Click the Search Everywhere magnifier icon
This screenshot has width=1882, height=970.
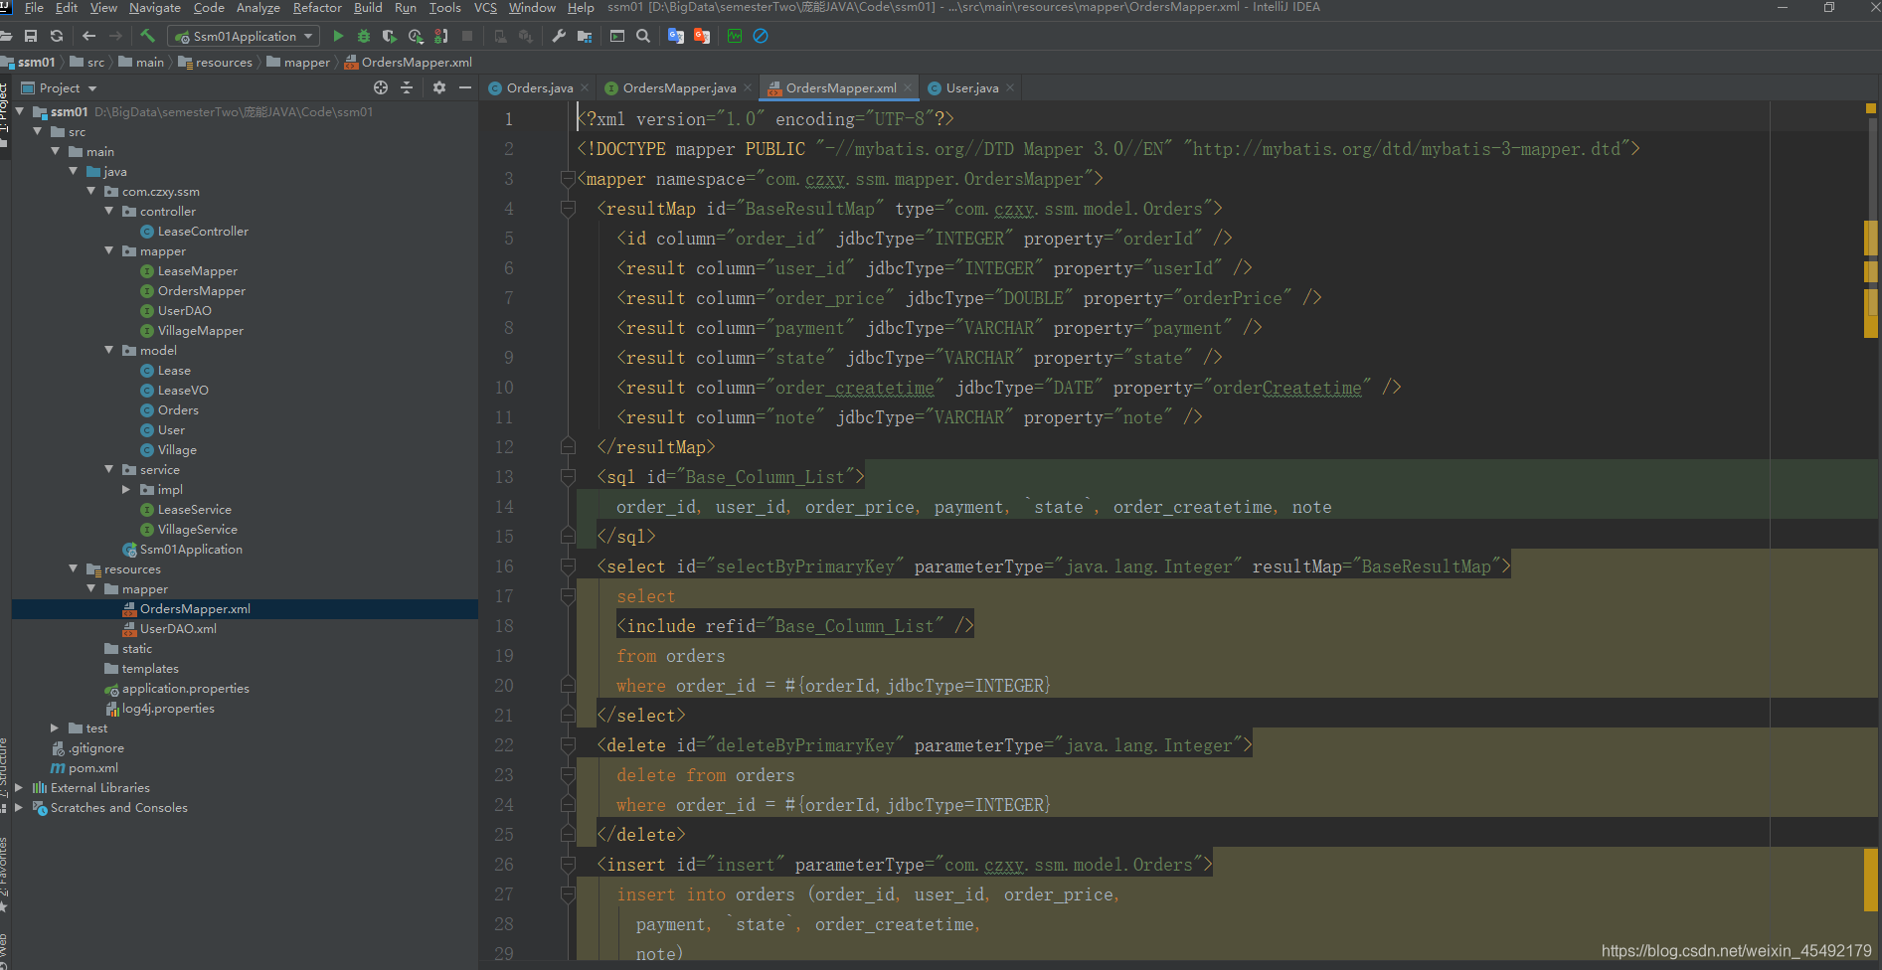(x=643, y=36)
